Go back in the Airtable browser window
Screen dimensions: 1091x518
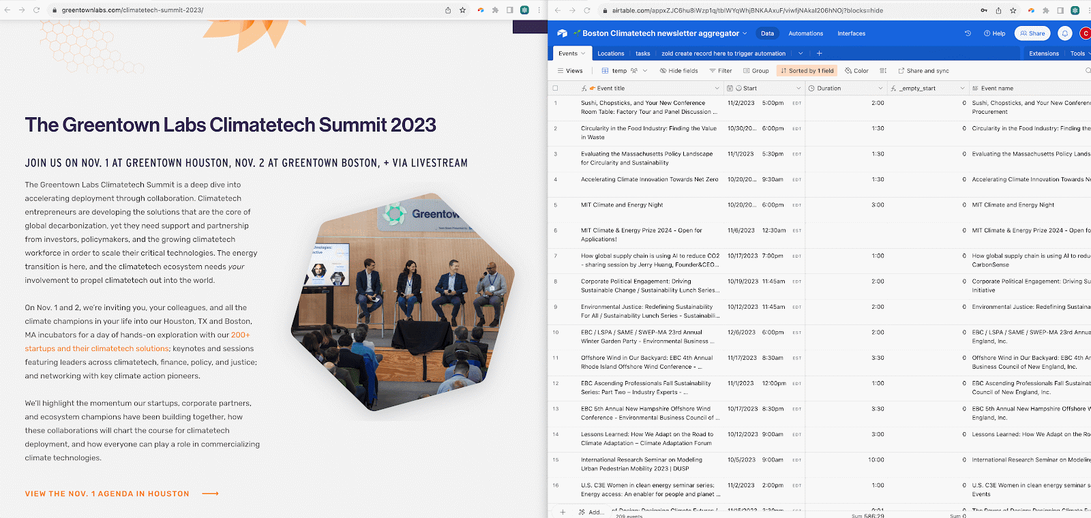click(557, 10)
